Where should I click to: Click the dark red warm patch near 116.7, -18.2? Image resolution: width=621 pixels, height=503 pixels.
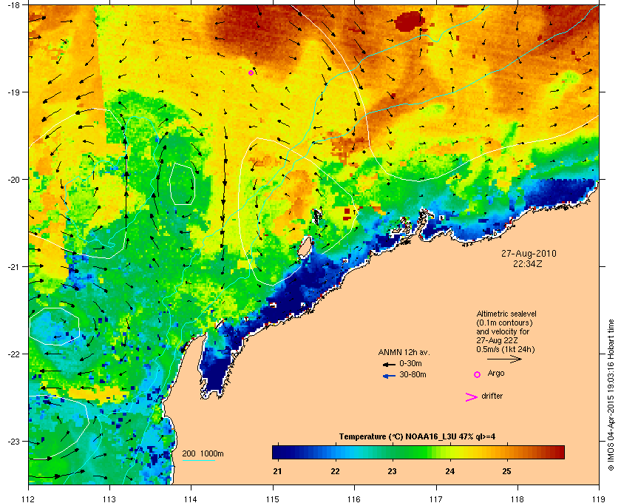[409, 21]
